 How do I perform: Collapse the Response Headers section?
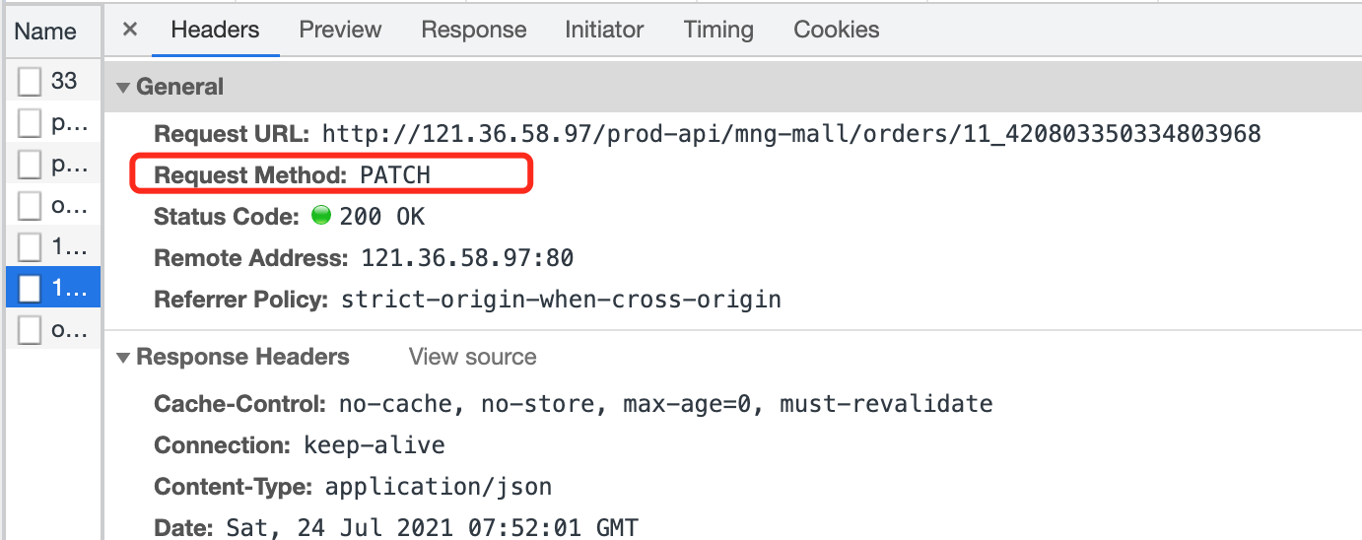[123, 358]
